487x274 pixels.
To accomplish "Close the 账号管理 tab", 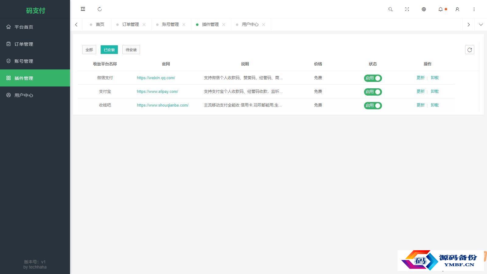I will [184, 24].
